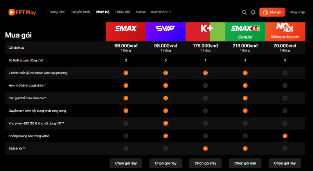Click K+ checkmark for 5 kênh K+ row
Screen dimensions: 313x171
pos(205,148)
